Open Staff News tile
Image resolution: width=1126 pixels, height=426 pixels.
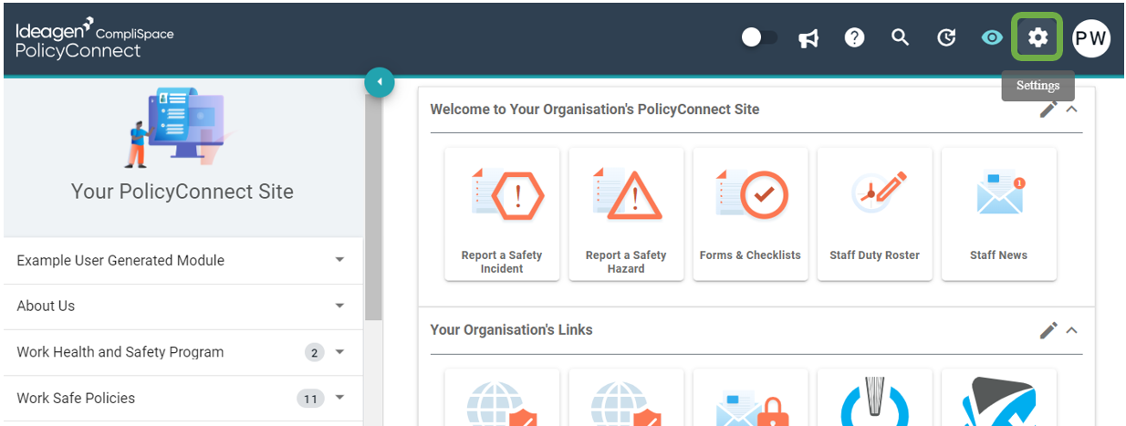tap(998, 213)
